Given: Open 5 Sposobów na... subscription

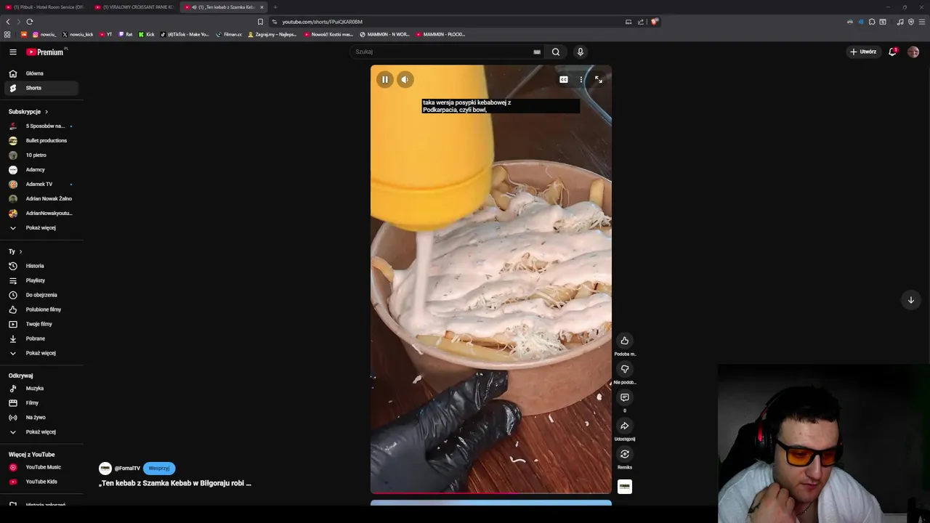Looking at the screenshot, I should (41, 126).
